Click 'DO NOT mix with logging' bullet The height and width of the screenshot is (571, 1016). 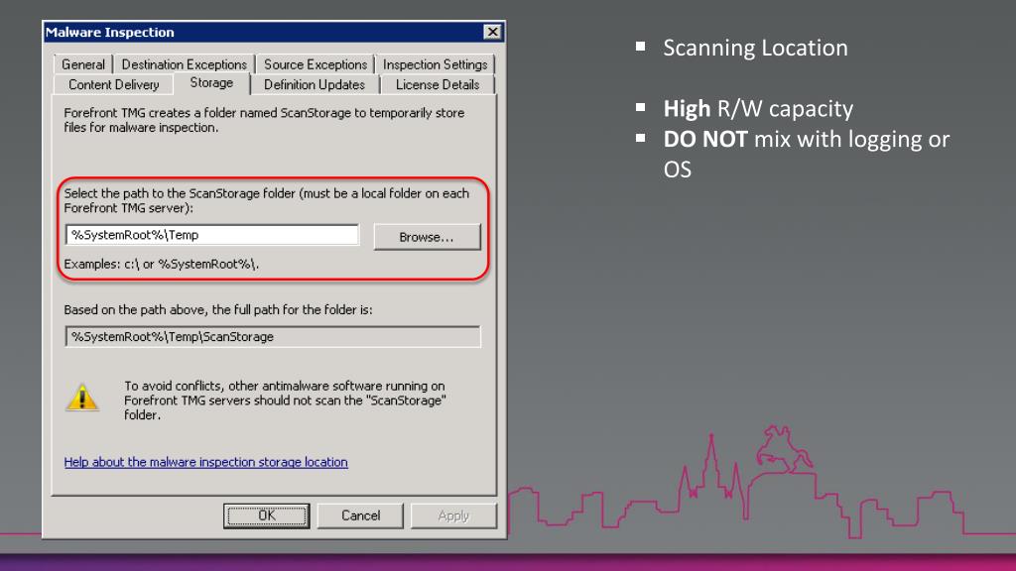(807, 154)
